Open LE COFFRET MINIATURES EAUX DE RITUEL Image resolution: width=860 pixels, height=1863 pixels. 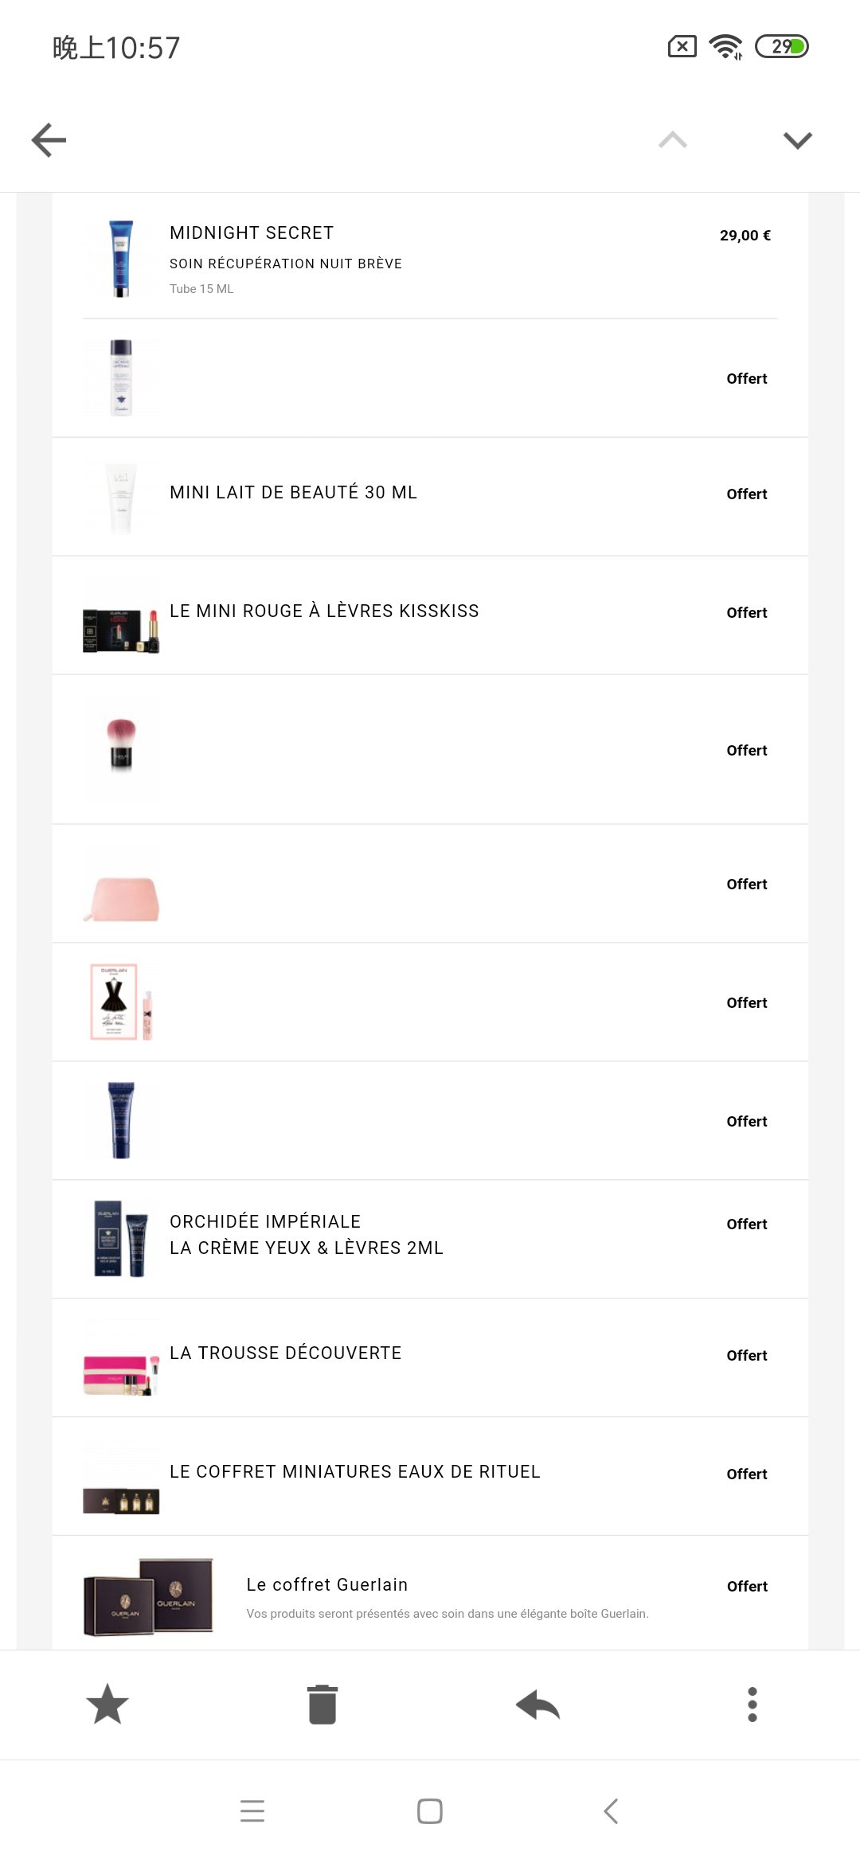click(x=355, y=1471)
